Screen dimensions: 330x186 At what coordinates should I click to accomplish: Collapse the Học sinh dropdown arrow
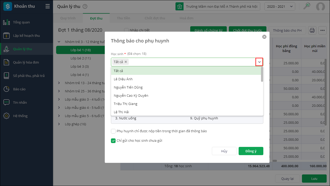click(x=259, y=62)
